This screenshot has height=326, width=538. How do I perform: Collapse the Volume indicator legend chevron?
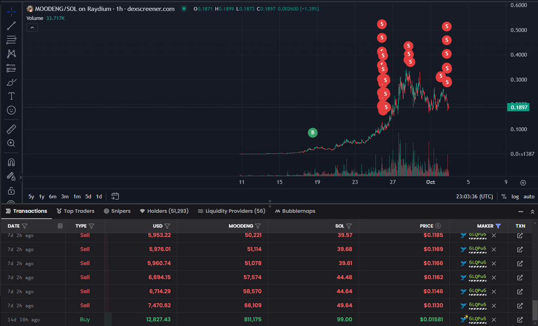32,27
